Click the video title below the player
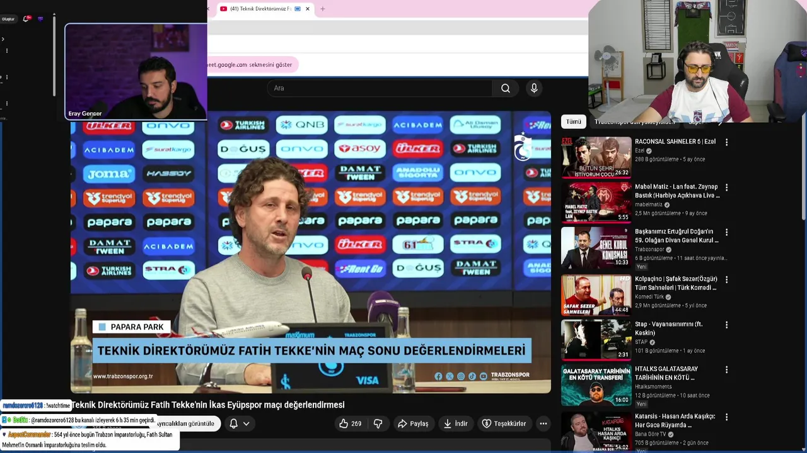 coord(208,405)
